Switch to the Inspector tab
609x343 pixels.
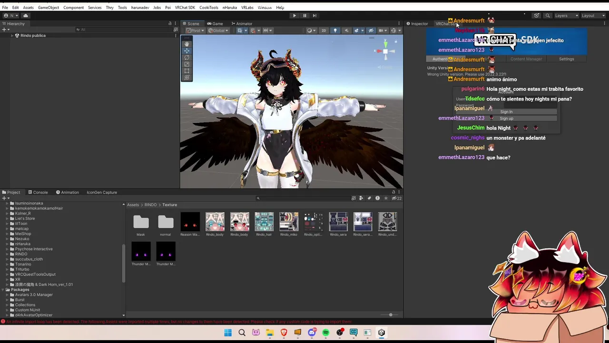[x=417, y=23]
